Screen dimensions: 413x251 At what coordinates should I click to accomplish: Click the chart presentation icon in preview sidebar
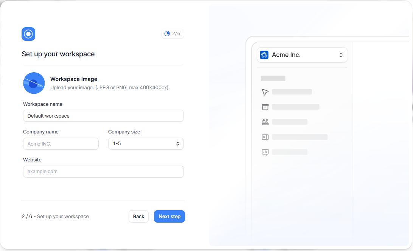click(x=265, y=152)
